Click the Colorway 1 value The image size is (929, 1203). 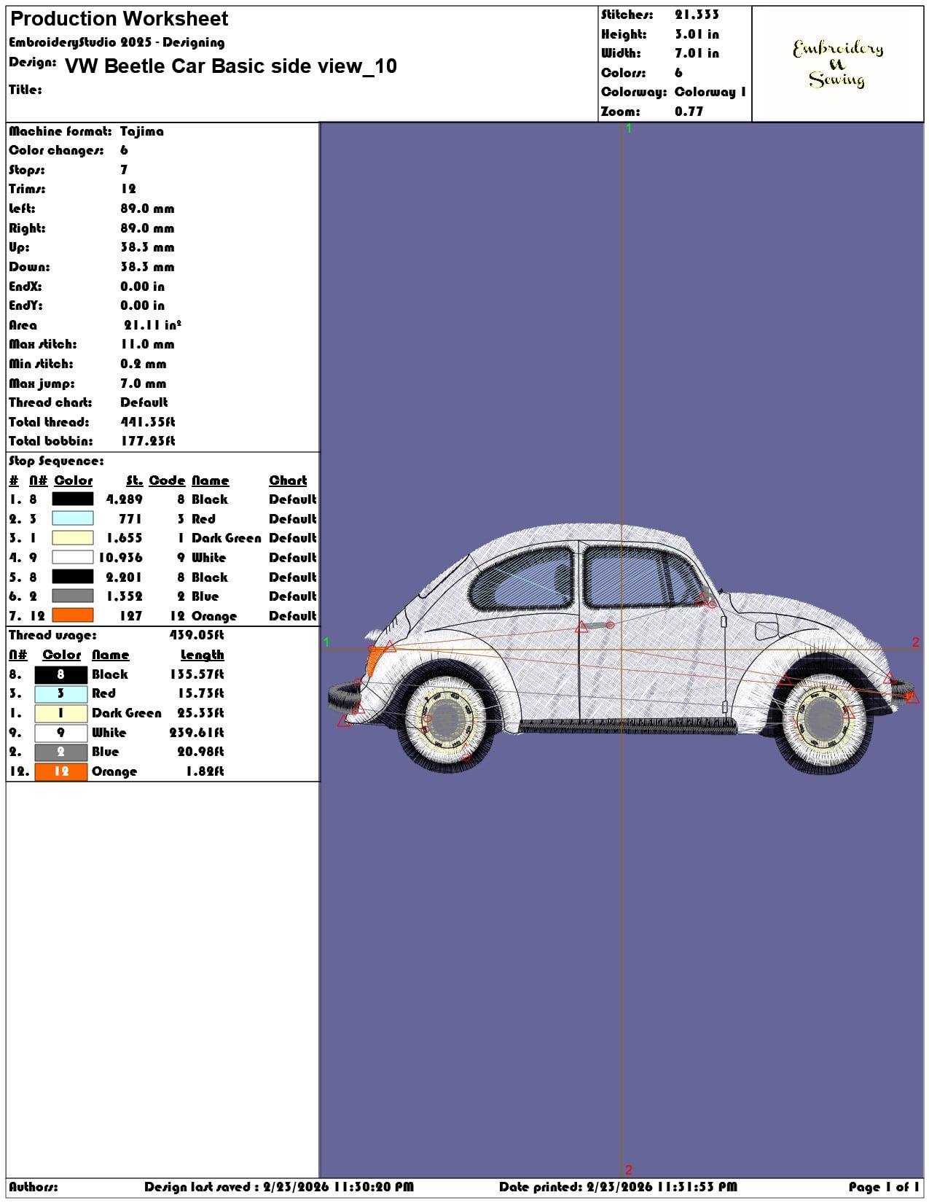click(x=710, y=92)
